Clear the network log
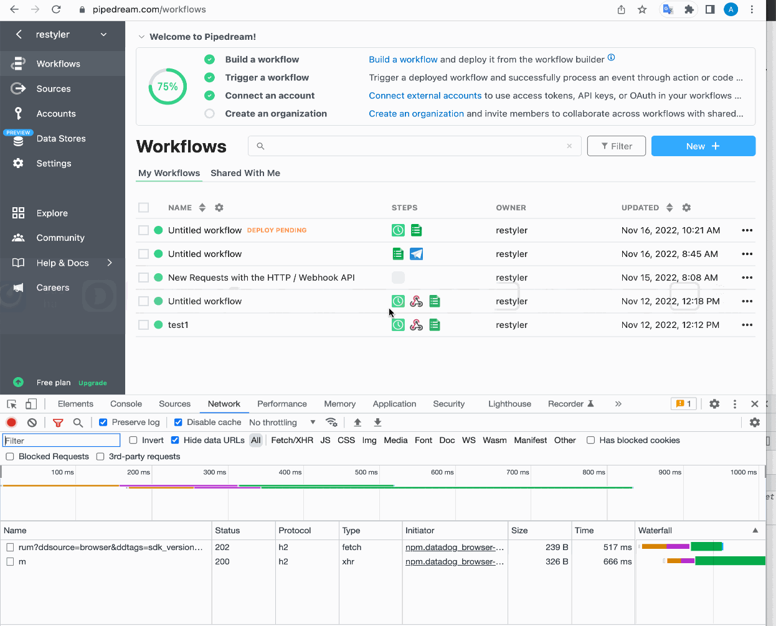Viewport: 776px width, 626px height. (32, 422)
